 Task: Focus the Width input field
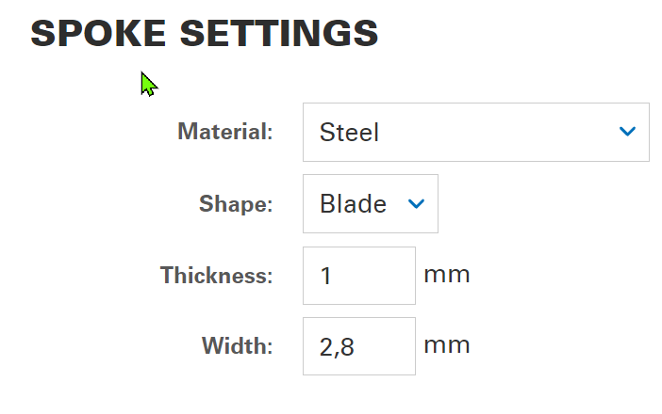coord(358,346)
